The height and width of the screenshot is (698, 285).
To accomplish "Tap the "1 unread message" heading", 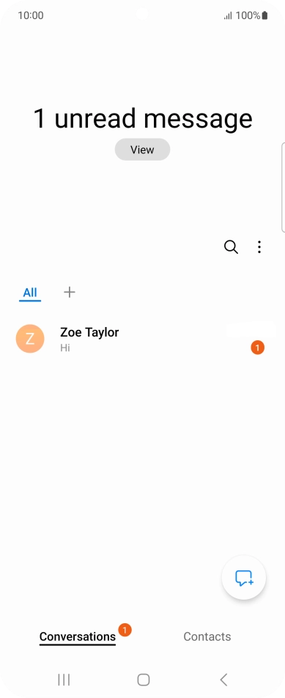I will click(143, 119).
